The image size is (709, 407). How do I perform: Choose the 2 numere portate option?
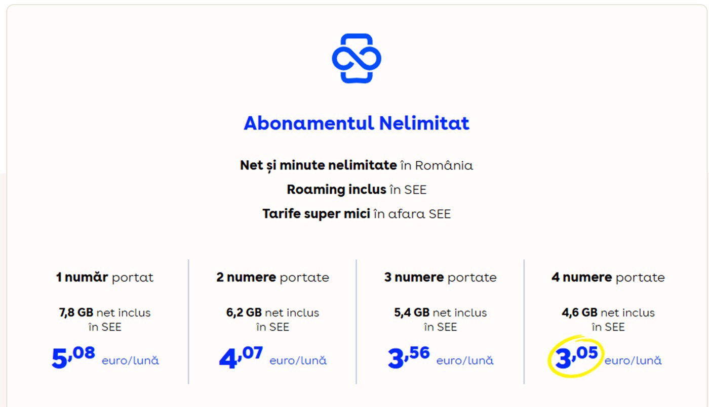(x=272, y=278)
